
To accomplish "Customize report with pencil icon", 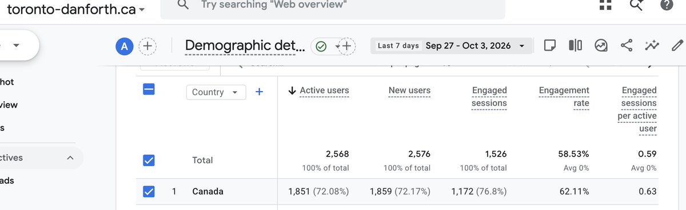I will click(x=677, y=46).
